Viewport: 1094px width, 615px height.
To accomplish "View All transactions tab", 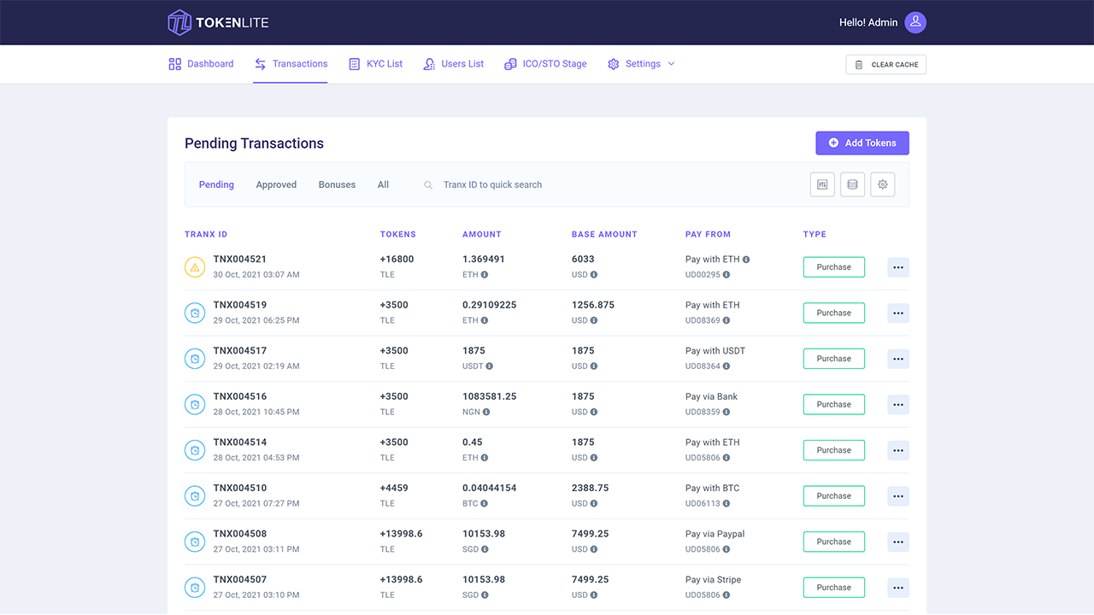I will [x=383, y=184].
